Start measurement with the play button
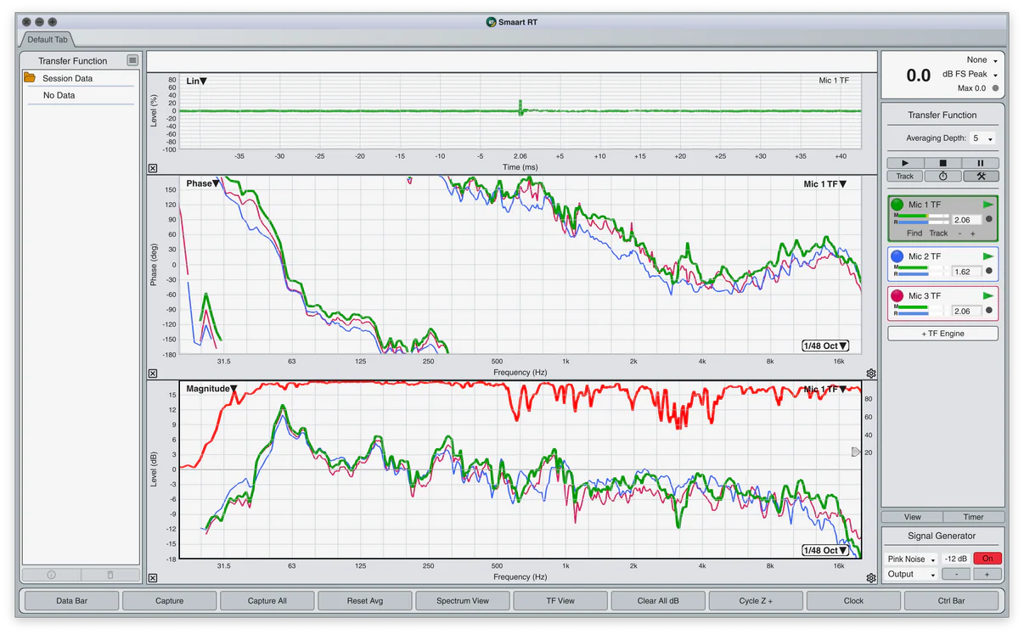This screenshot has width=1024, height=635. point(905,163)
